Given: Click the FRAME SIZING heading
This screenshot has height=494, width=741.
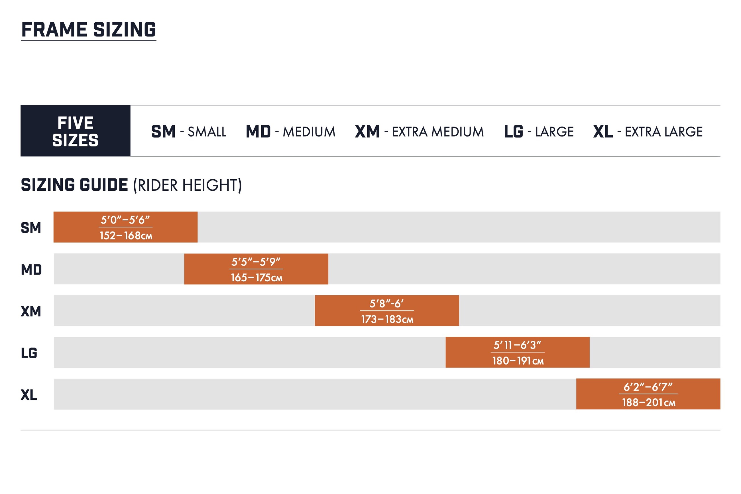Looking at the screenshot, I should (x=88, y=30).
